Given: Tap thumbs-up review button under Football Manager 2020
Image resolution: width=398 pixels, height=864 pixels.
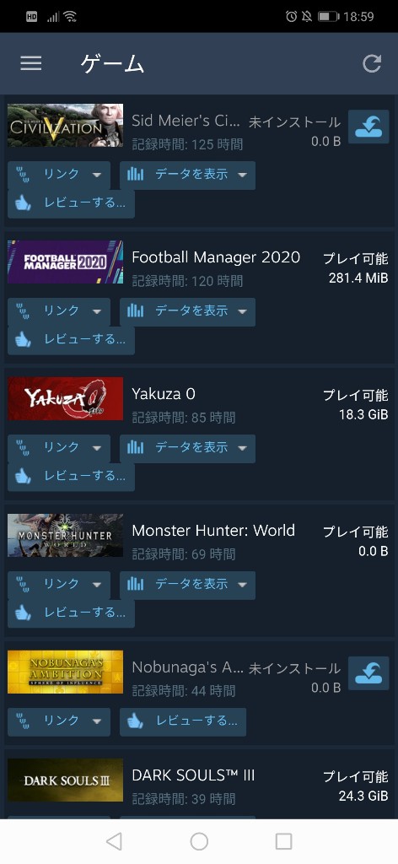Looking at the screenshot, I should [x=71, y=339].
